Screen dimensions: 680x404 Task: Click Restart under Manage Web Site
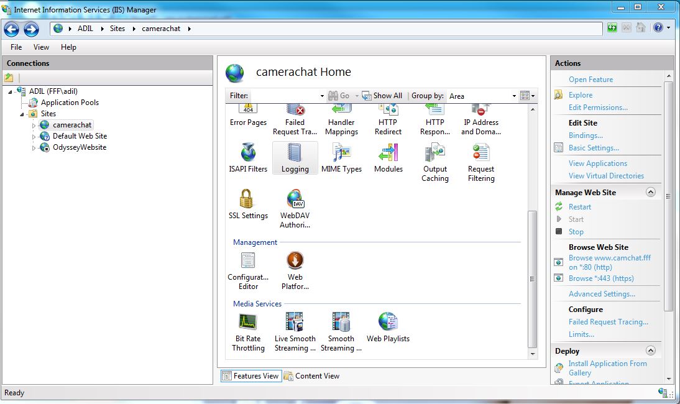[x=580, y=207]
